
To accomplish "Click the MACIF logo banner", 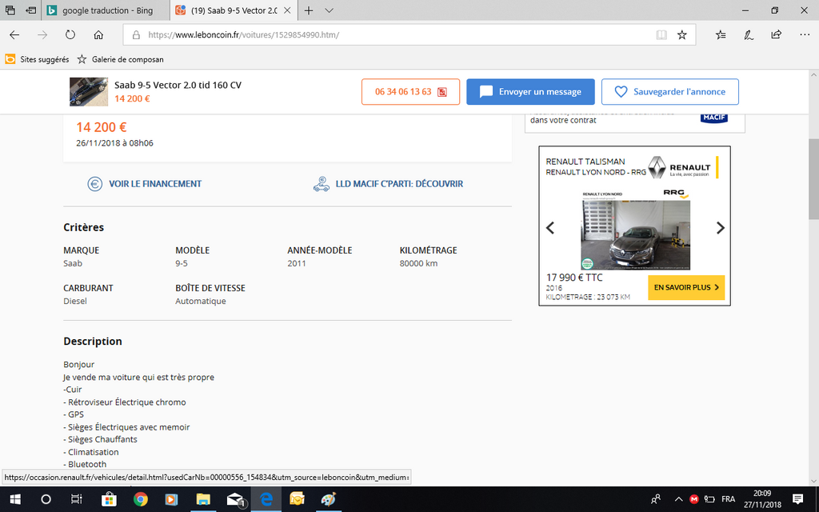I will point(714,118).
